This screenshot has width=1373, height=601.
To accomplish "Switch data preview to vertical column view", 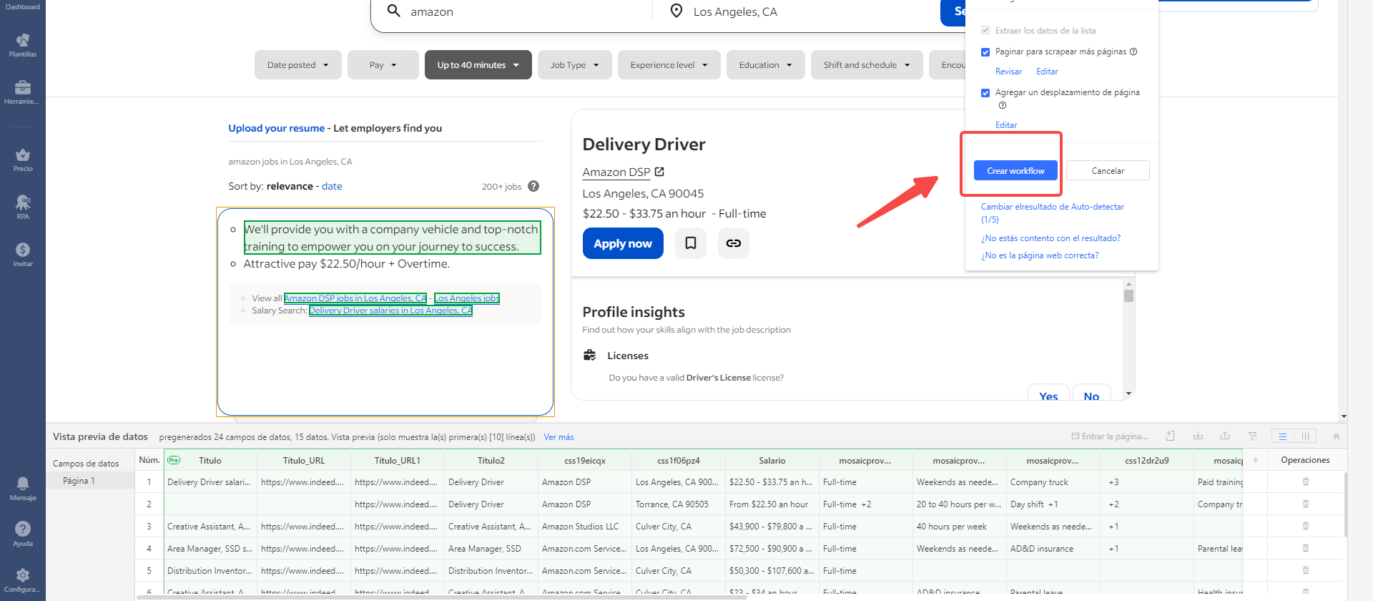I will point(1305,436).
